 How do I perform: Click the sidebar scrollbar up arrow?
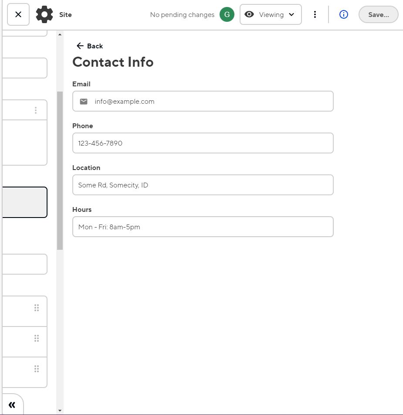pos(60,34)
